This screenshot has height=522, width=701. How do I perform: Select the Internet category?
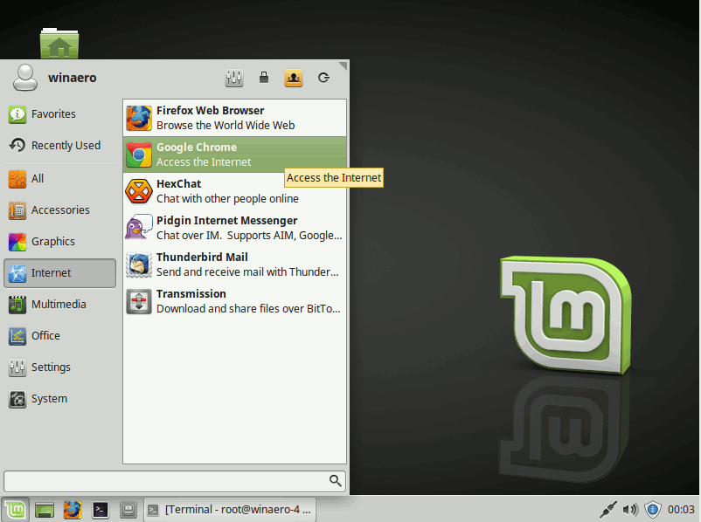60,273
